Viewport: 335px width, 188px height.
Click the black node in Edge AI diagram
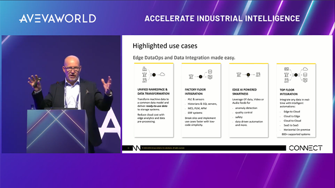(x=248, y=75)
